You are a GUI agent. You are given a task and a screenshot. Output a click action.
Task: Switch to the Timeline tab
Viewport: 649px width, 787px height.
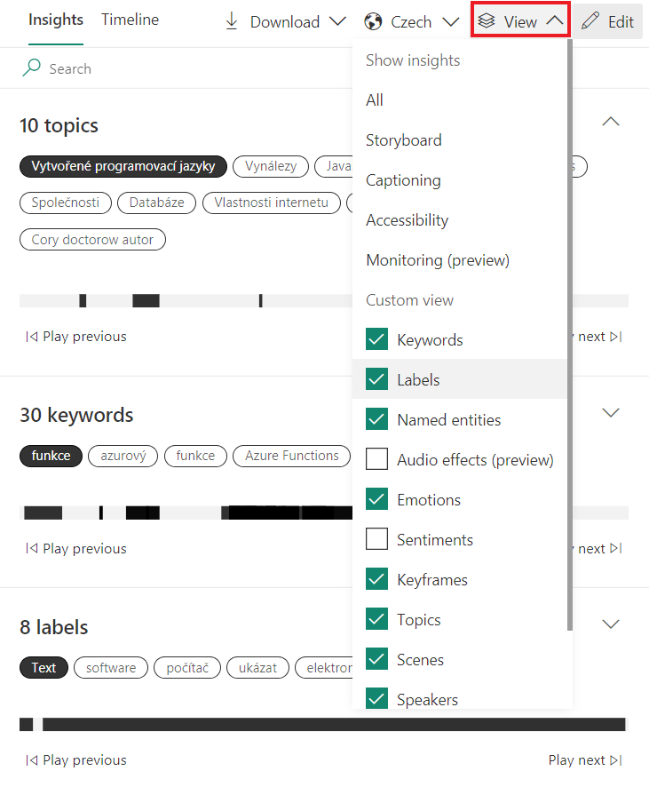tap(130, 20)
